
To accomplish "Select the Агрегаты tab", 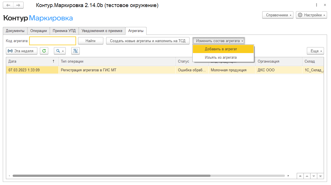I will (x=136, y=31).
